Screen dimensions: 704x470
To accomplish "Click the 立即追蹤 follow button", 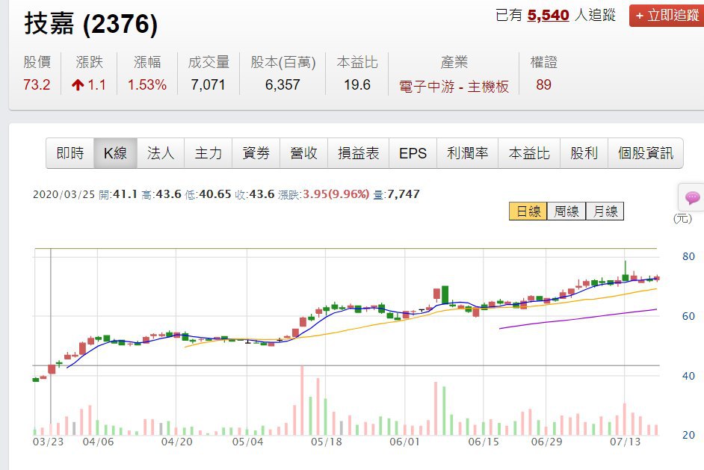I will [x=667, y=16].
